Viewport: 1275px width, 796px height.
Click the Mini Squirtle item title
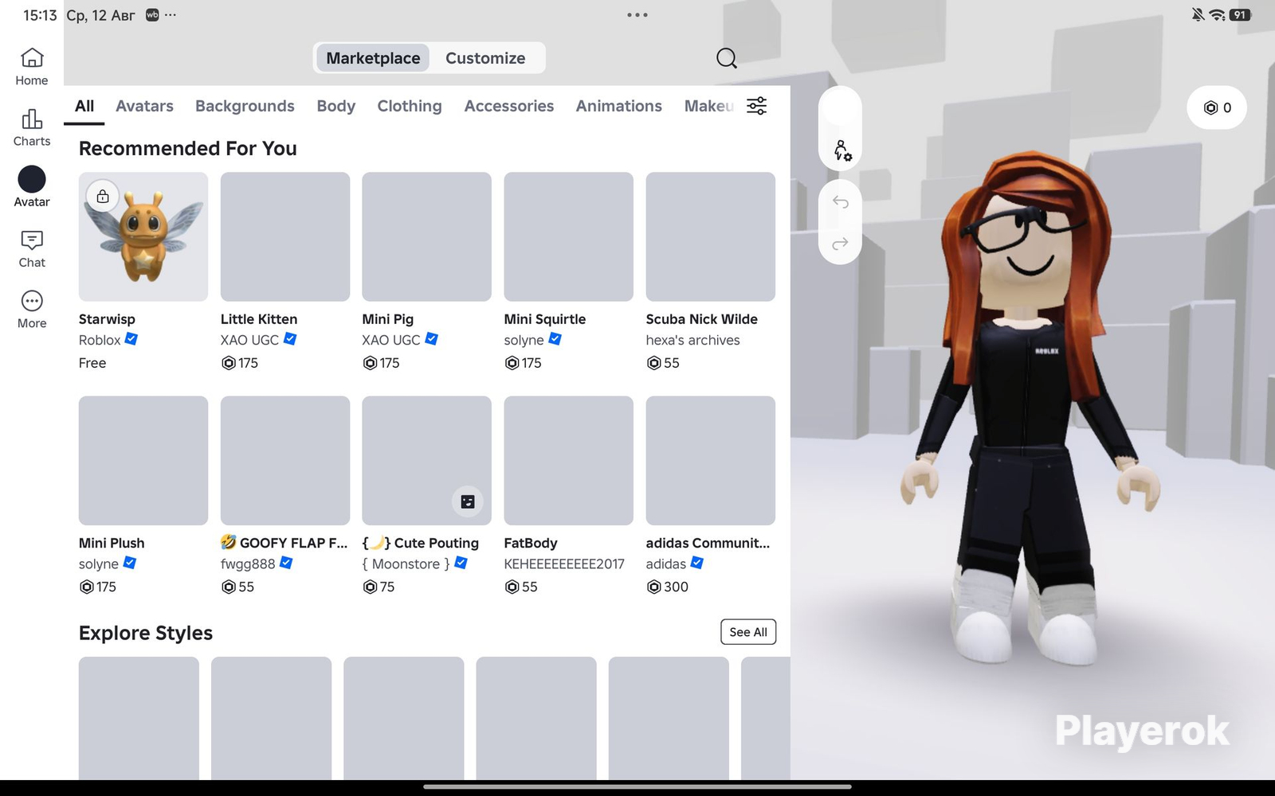pyautogui.click(x=545, y=319)
